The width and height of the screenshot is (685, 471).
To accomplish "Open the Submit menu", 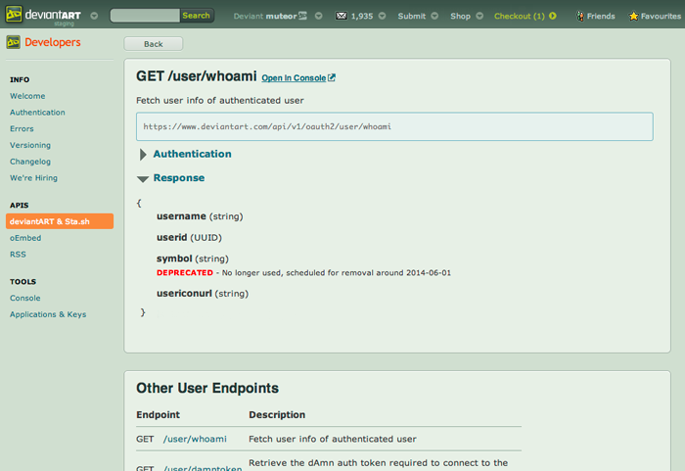I will pyautogui.click(x=412, y=17).
